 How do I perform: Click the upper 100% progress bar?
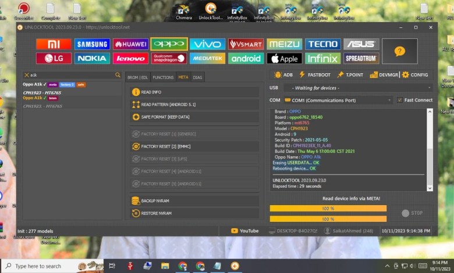tap(328, 209)
